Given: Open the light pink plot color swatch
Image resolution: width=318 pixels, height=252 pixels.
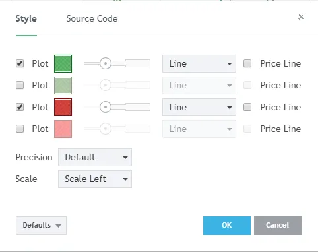Looking at the screenshot, I should click(x=63, y=129).
